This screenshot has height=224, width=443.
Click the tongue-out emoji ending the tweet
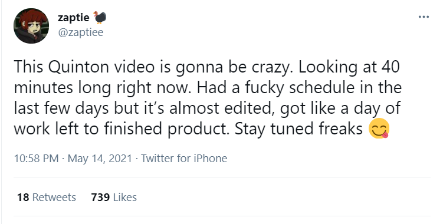tap(379, 129)
